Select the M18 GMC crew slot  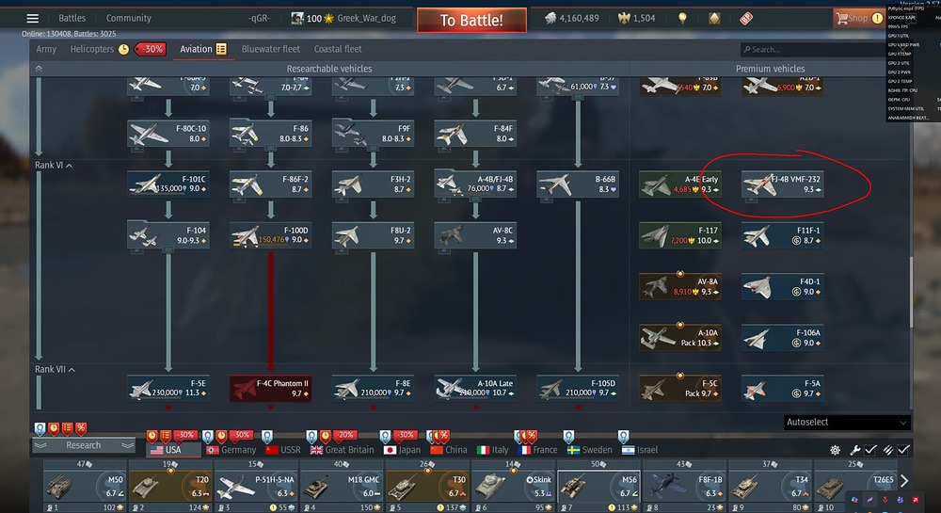tap(343, 485)
